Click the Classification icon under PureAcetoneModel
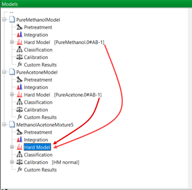 point(20,102)
